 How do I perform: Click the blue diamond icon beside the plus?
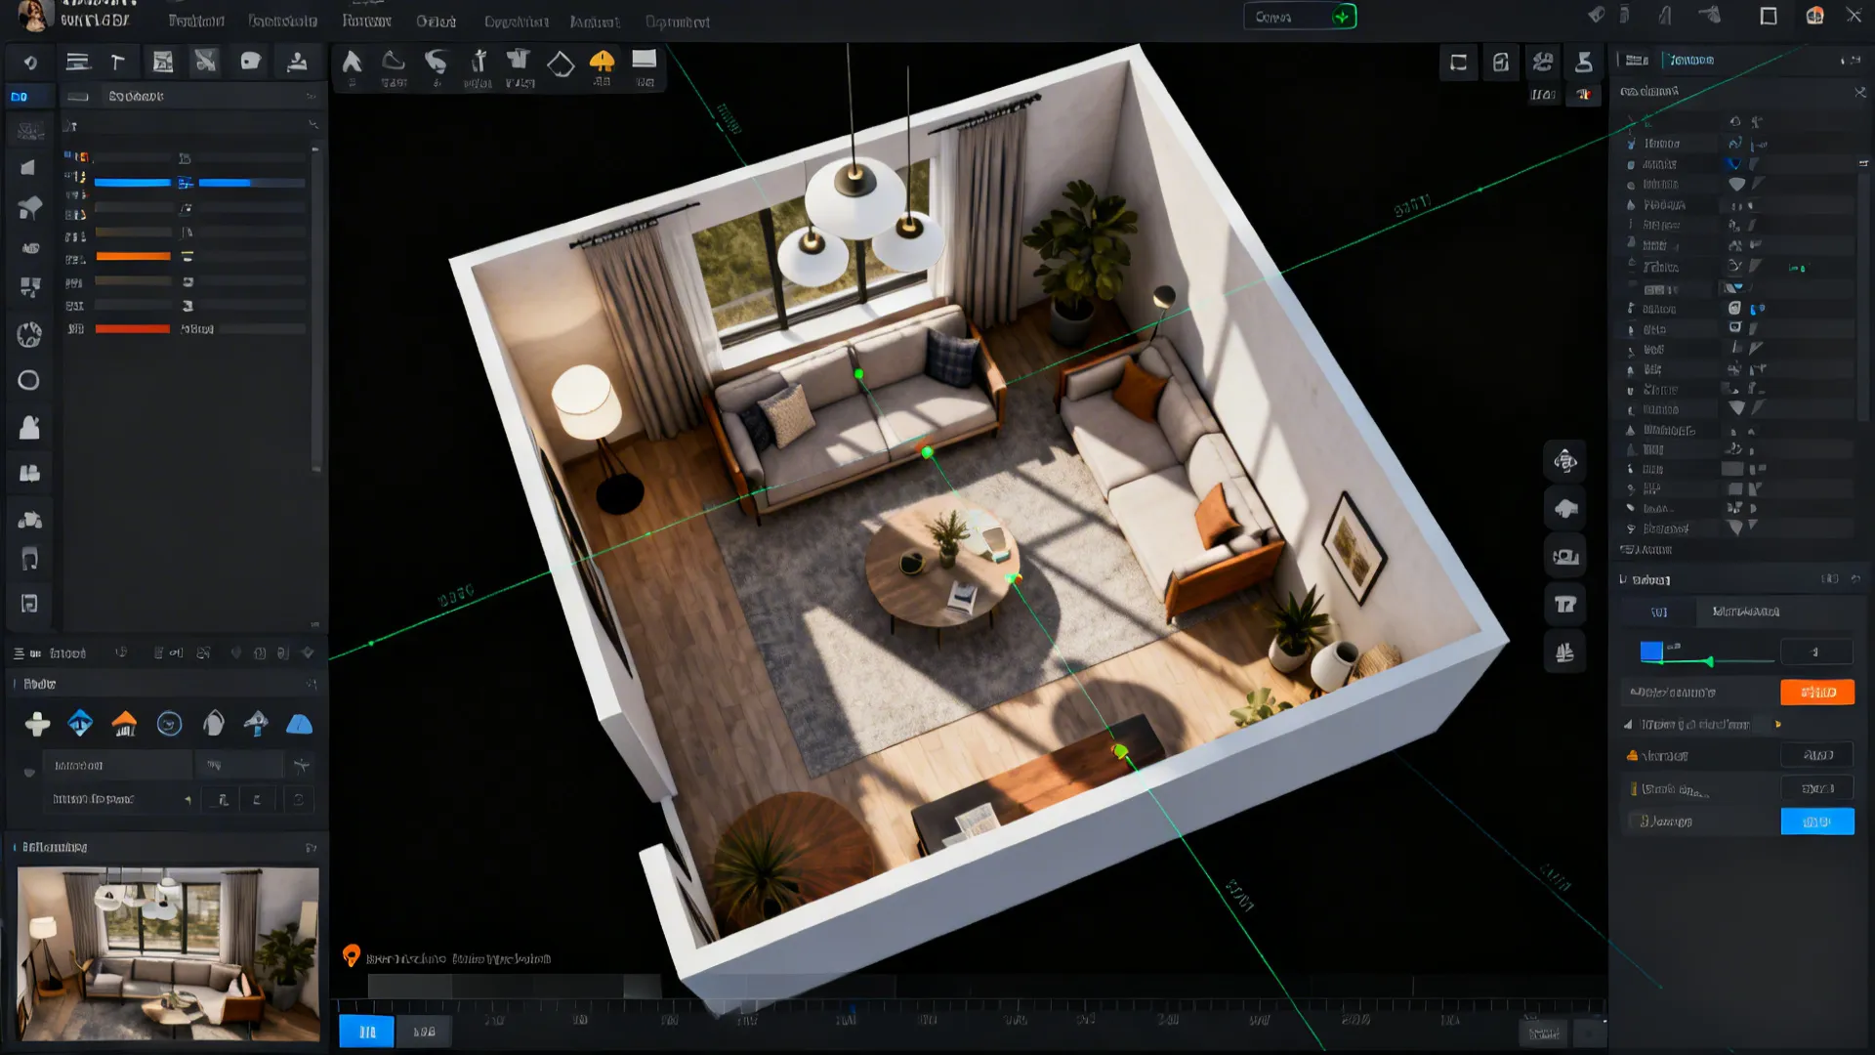click(80, 724)
